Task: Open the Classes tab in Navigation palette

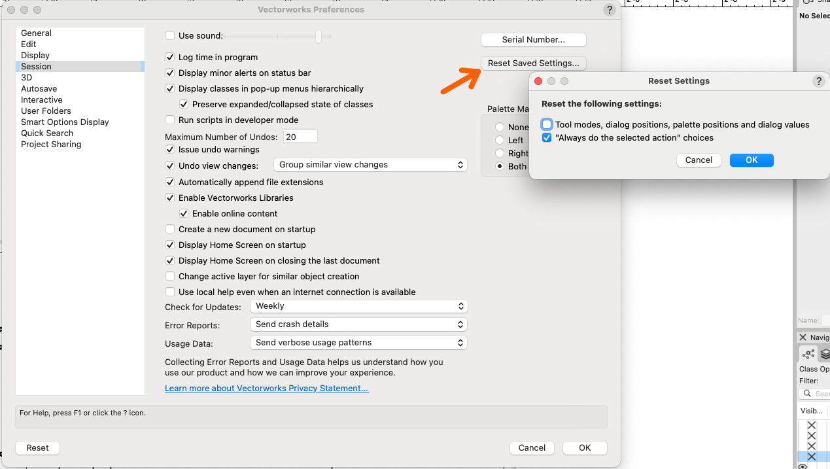Action: pyautogui.click(x=809, y=354)
